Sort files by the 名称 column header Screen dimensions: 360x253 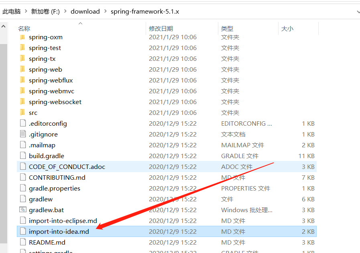coord(24,28)
